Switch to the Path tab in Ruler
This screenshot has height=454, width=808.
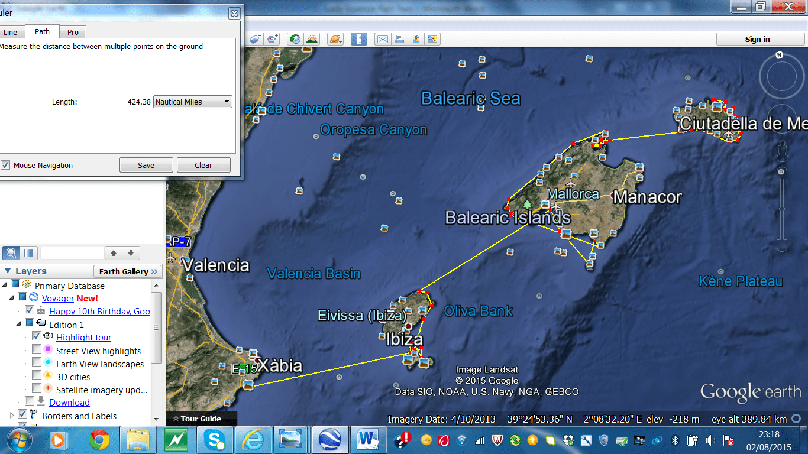tap(42, 31)
